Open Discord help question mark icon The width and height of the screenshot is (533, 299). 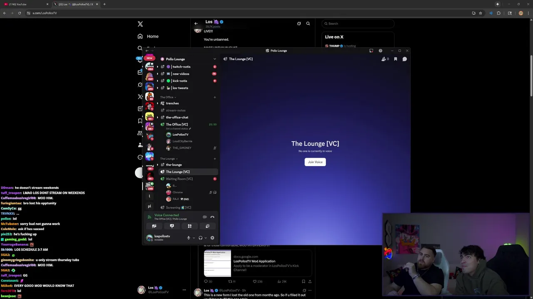pos(380,51)
